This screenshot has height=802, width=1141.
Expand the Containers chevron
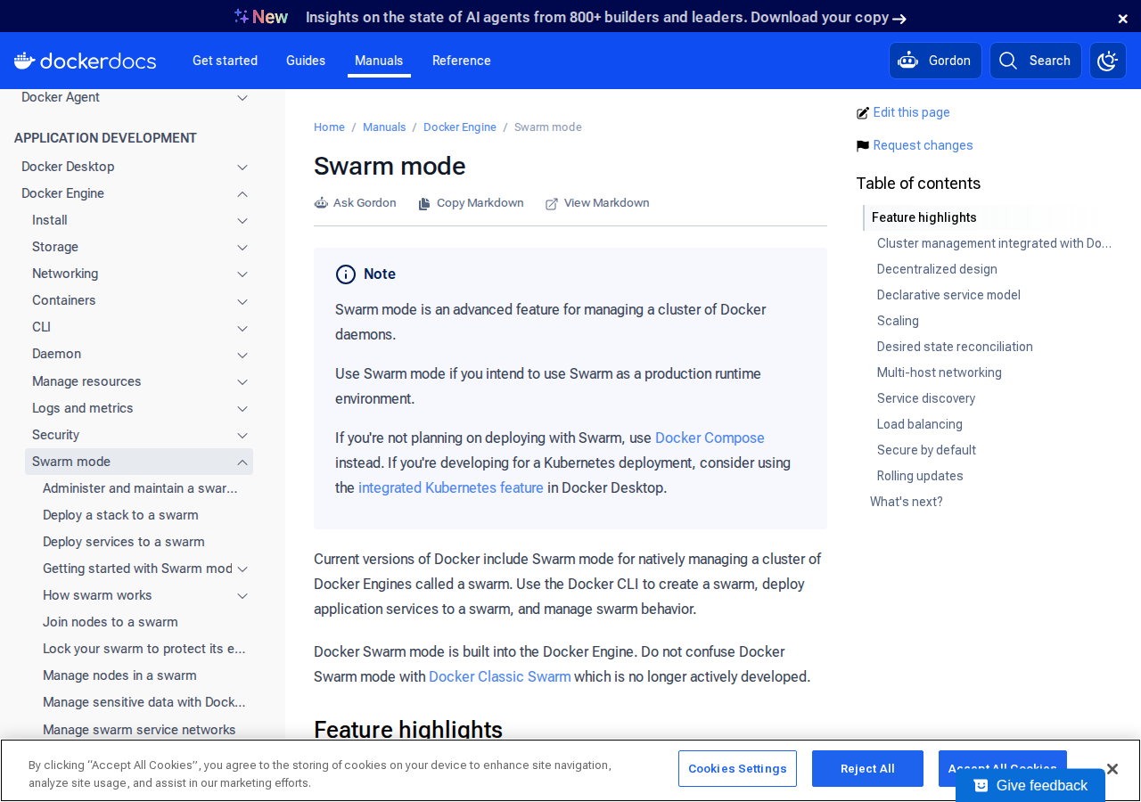pyautogui.click(x=242, y=301)
